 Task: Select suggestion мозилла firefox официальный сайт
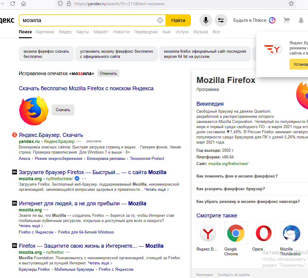[x=205, y=54]
